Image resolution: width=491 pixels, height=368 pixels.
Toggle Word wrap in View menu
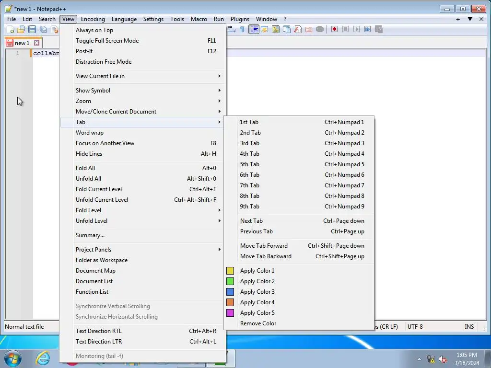[143, 133]
